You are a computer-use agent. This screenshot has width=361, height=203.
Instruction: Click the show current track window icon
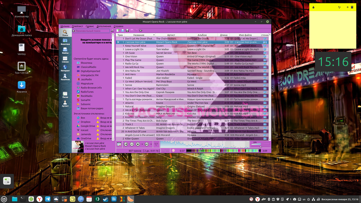(119, 144)
